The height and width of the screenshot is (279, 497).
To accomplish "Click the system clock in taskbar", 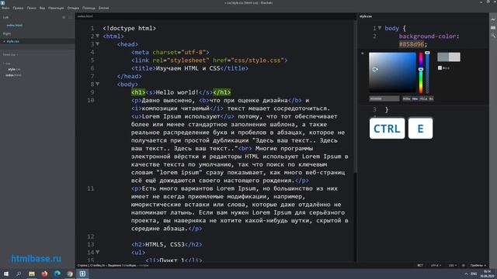I will 487,274.
